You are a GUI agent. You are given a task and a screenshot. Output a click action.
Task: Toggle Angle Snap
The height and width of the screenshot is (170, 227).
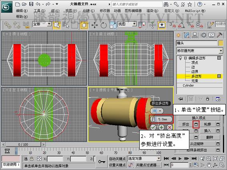point(181,25)
